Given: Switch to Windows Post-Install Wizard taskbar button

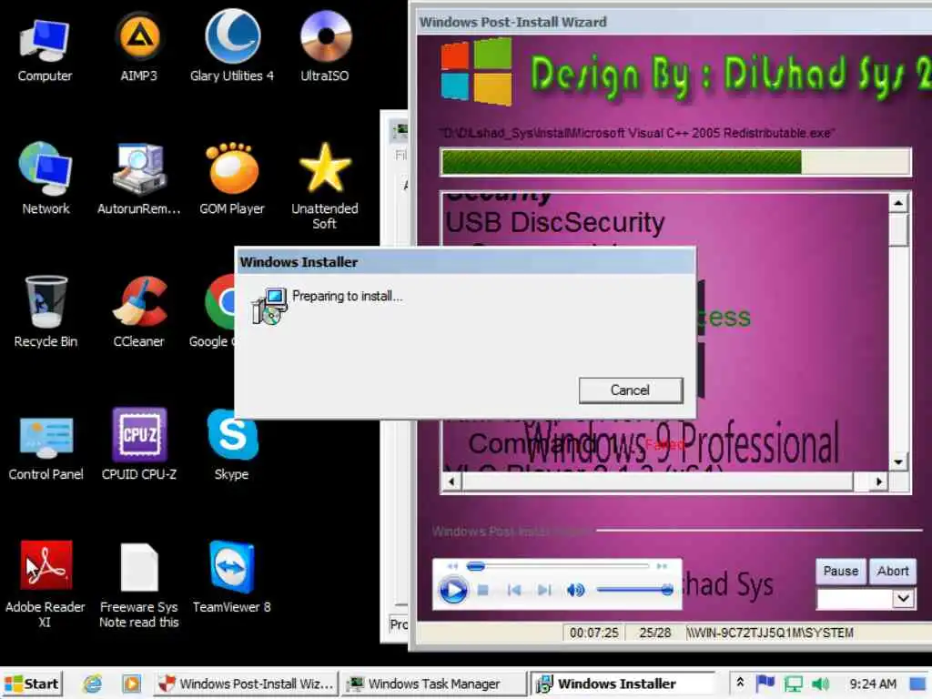Looking at the screenshot, I should coord(246,684).
